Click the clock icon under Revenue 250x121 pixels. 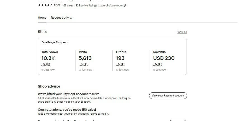(154, 70)
